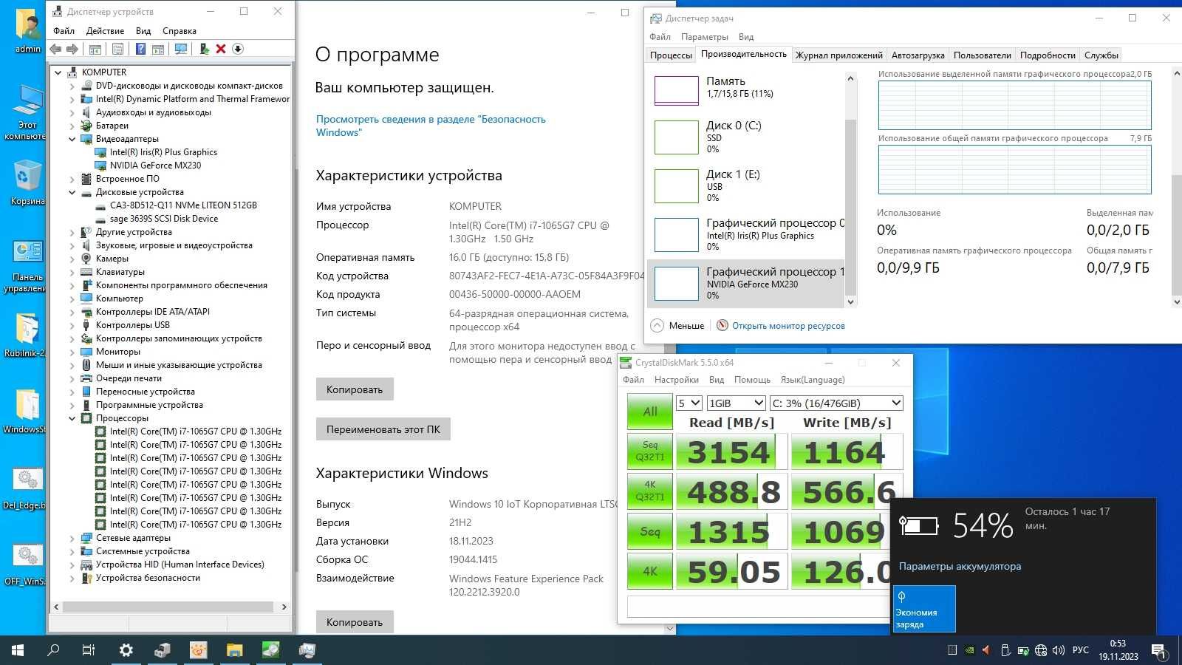The height and width of the screenshot is (665, 1182).
Task: Click the battery tray icon
Action: [1023, 650]
